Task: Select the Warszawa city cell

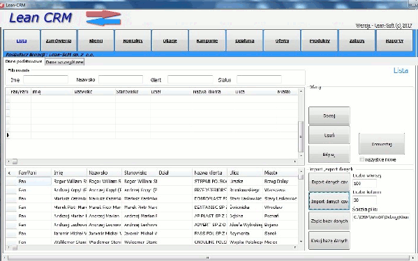Action: 280,190
